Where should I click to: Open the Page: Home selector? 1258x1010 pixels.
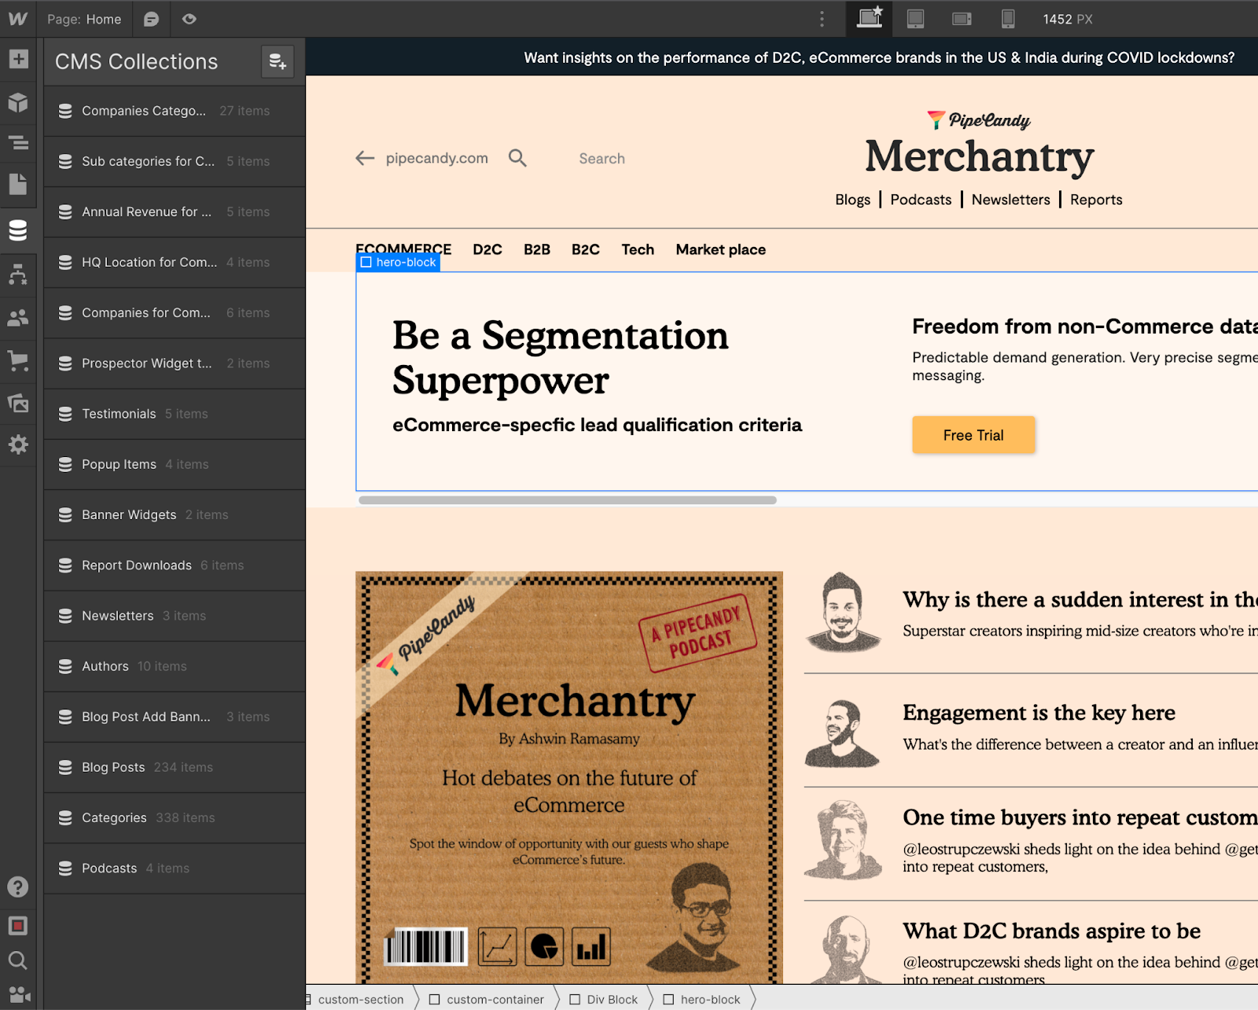tap(84, 19)
